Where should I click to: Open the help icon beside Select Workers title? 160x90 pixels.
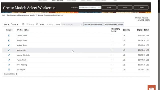pos(54,8)
